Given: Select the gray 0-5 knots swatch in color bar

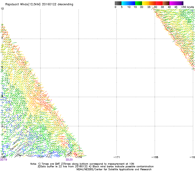Looking at the screenshot, I should click(118, 3).
